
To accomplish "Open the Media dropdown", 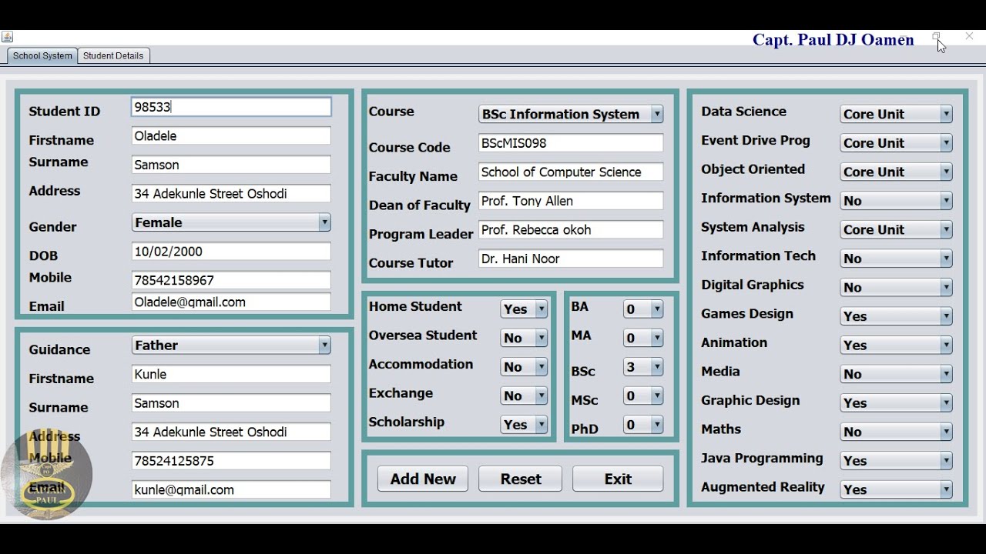I will point(897,374).
